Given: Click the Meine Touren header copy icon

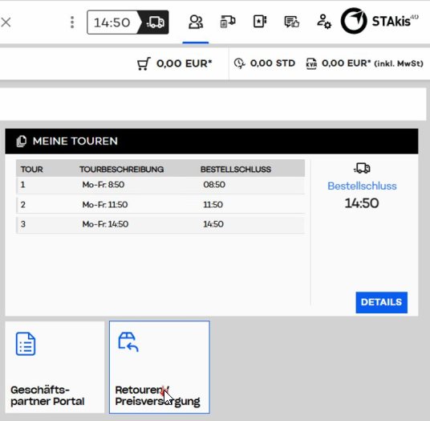Looking at the screenshot, I should (22, 141).
